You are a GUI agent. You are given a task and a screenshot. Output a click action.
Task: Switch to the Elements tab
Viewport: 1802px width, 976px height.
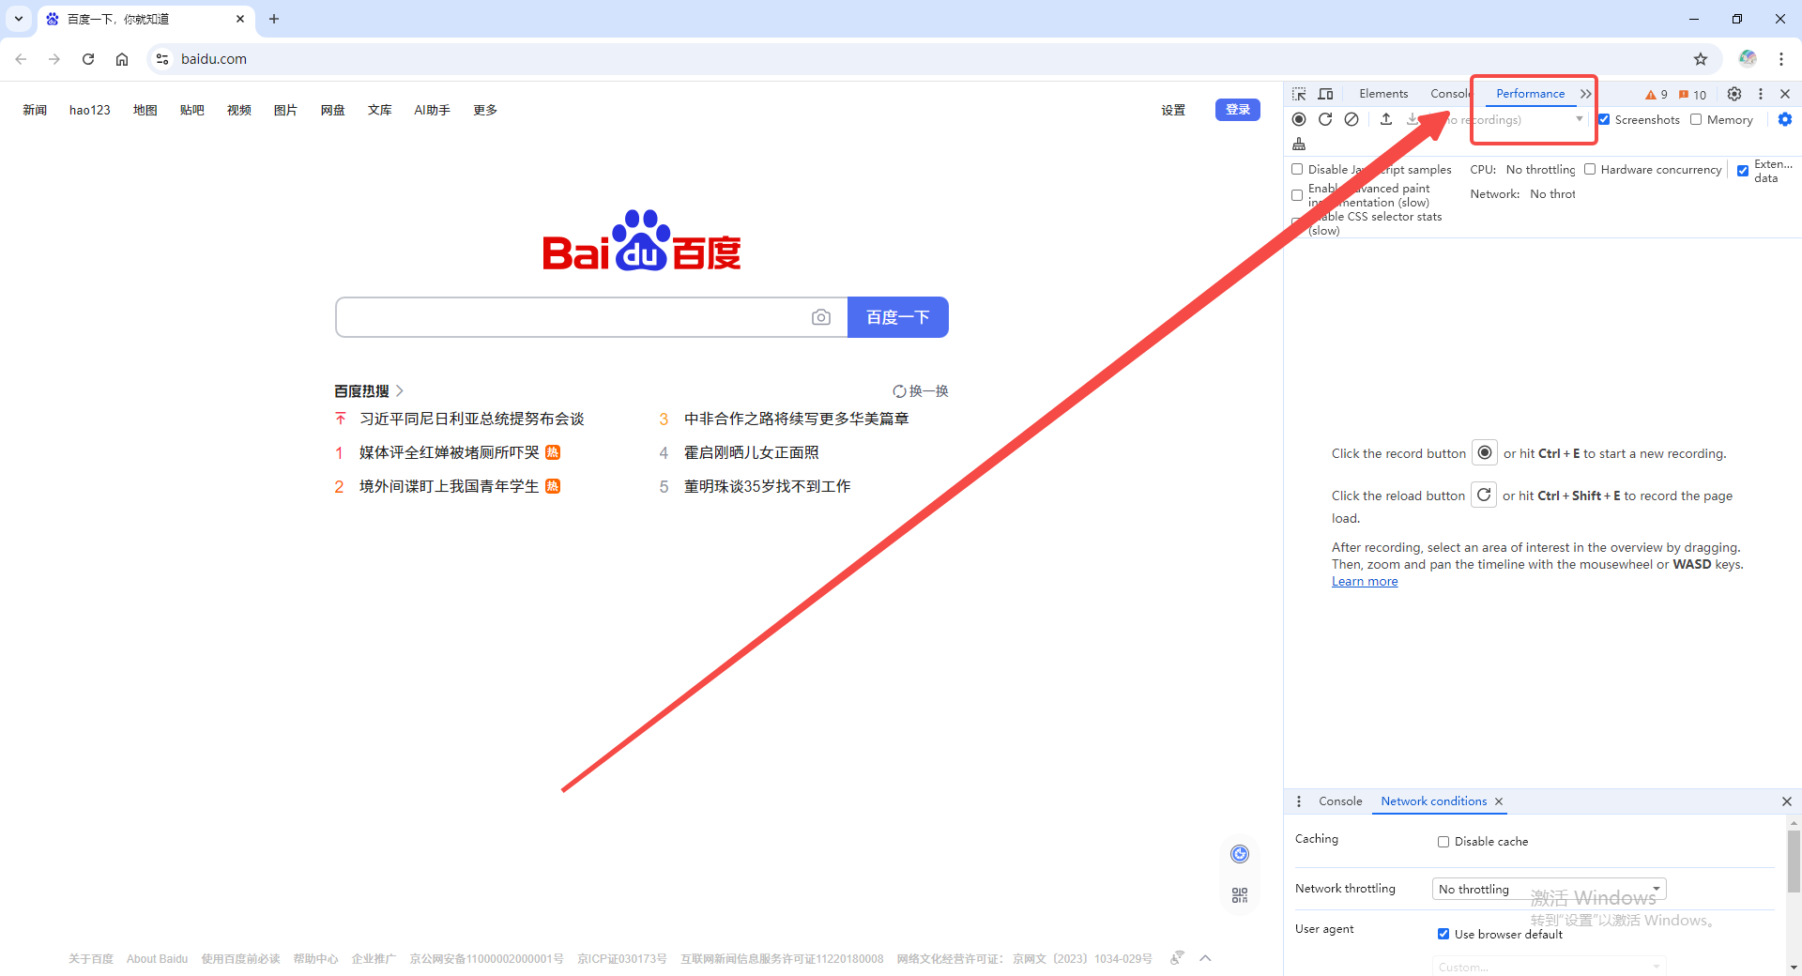(1383, 94)
